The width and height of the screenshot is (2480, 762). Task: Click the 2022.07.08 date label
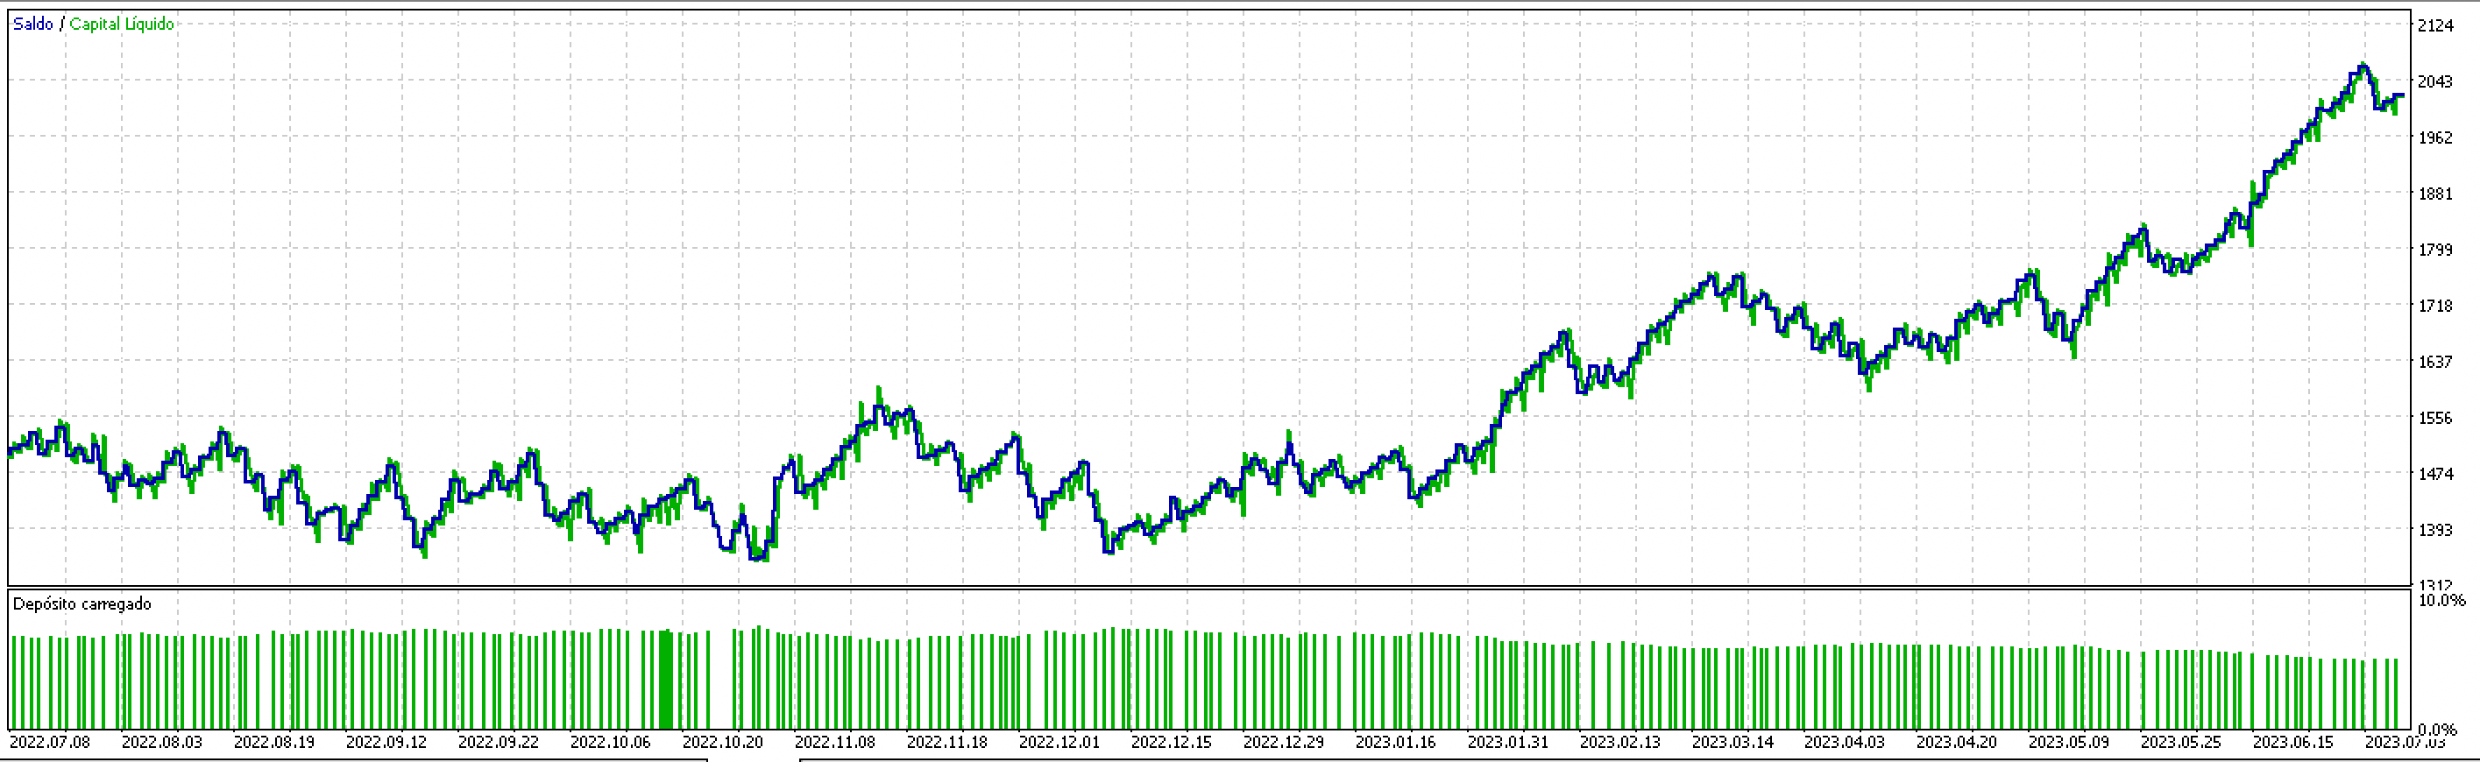tap(50, 743)
